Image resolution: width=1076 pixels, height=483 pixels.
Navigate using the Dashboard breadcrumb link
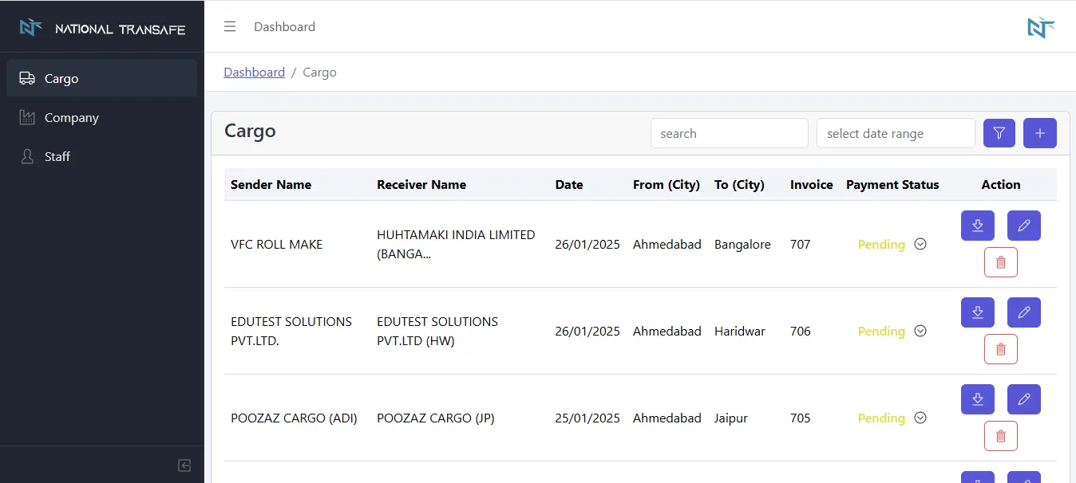pyautogui.click(x=254, y=72)
